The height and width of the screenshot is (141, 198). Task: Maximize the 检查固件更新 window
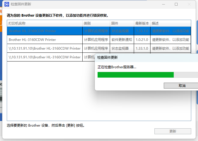click(x=176, y=4)
